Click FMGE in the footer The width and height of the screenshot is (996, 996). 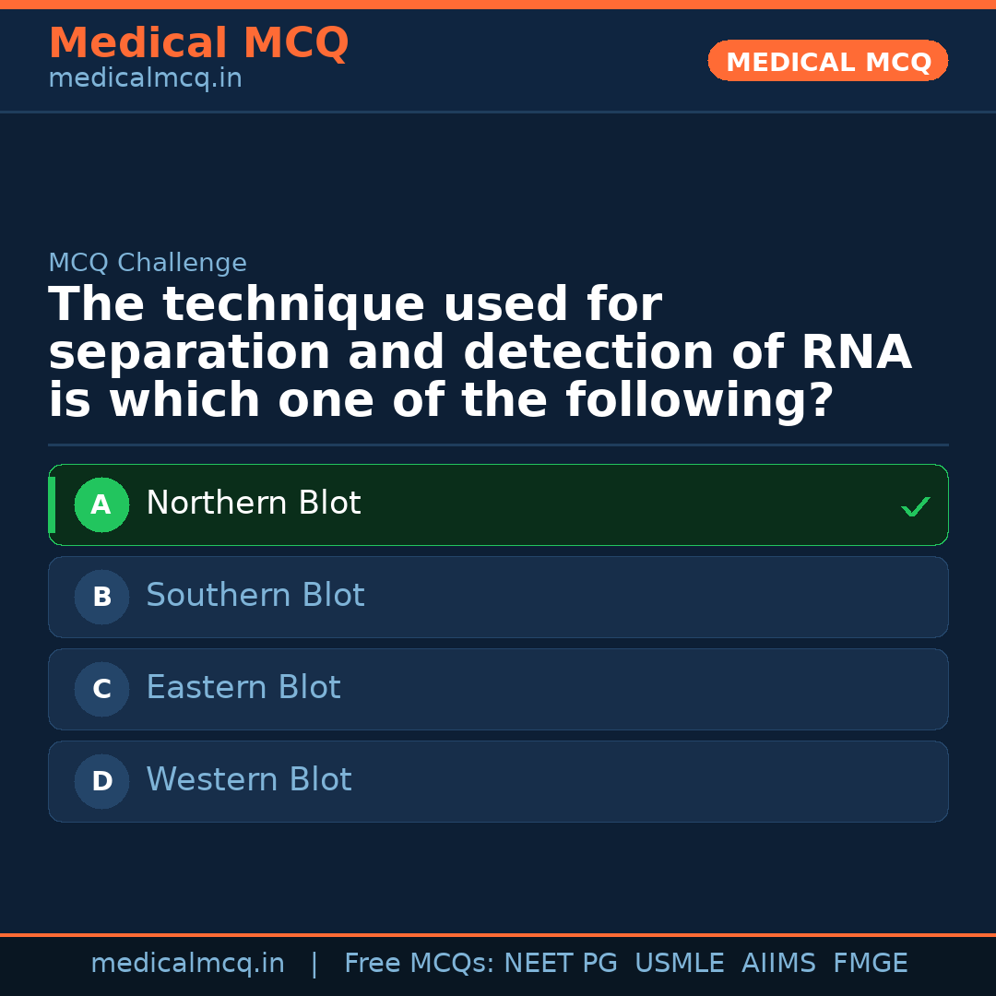pos(871,964)
